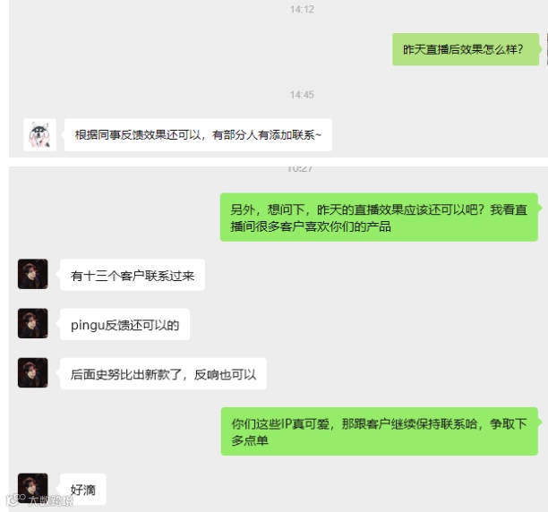Click 后面史努比出新款了，反响也可以 bubble
548x512 pixels.
pos(163,373)
